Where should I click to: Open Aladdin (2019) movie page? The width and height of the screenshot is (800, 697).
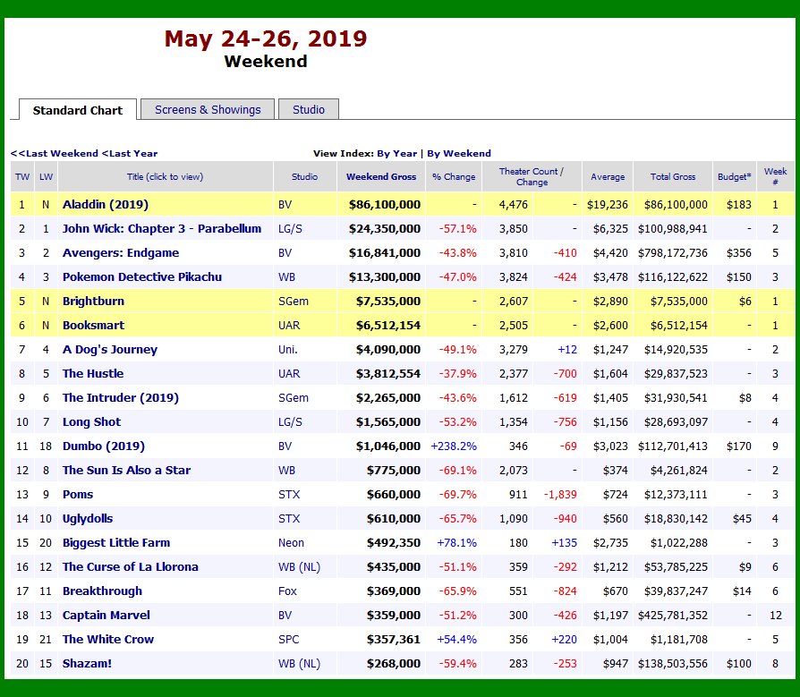point(106,205)
